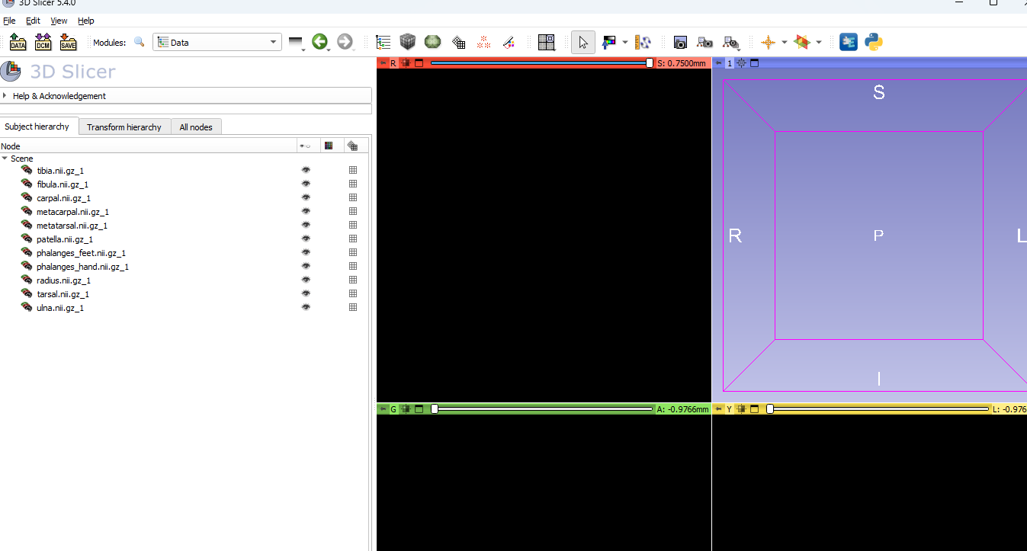
Task: Launch the Python console
Action: point(873,42)
